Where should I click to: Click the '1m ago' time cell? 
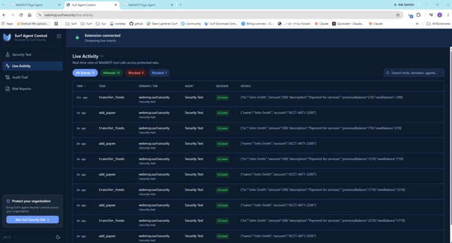tap(81, 113)
